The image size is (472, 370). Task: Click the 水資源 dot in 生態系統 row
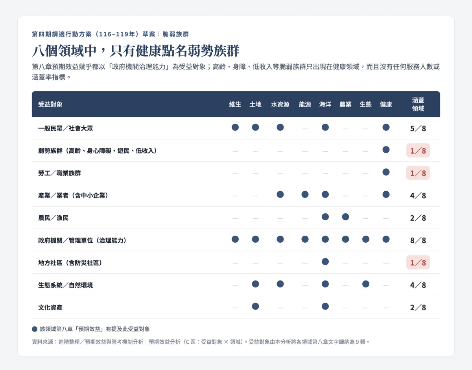pyautogui.click(x=280, y=284)
